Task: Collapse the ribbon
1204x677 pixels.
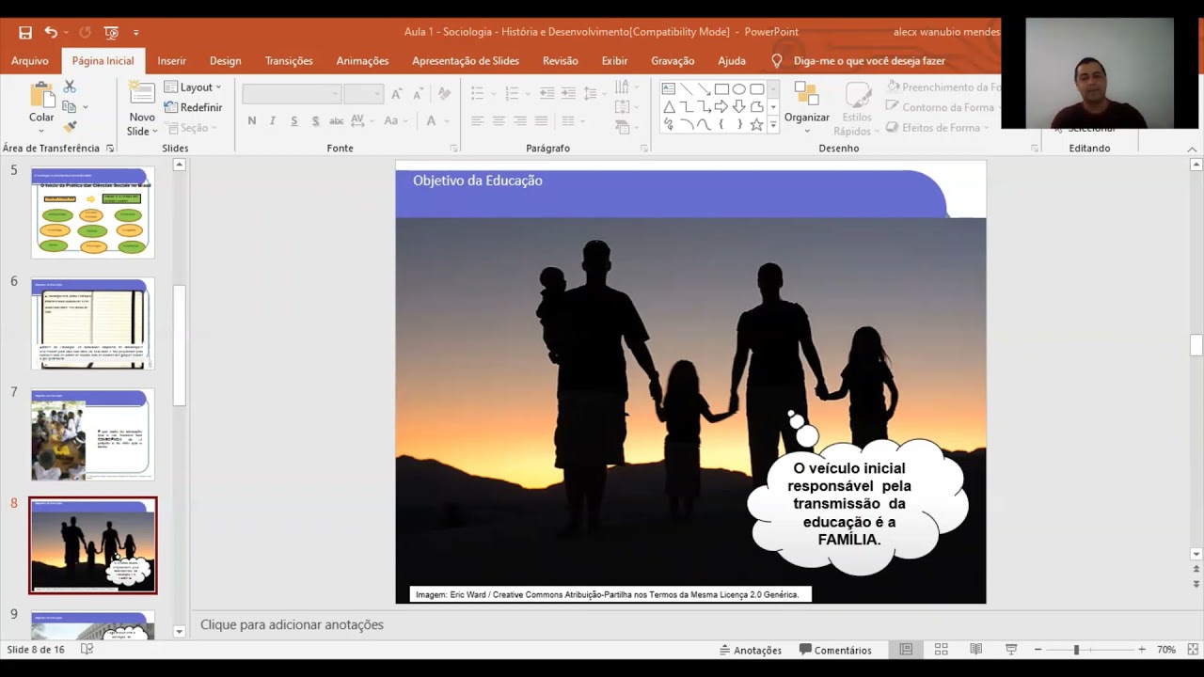Action: [1192, 149]
